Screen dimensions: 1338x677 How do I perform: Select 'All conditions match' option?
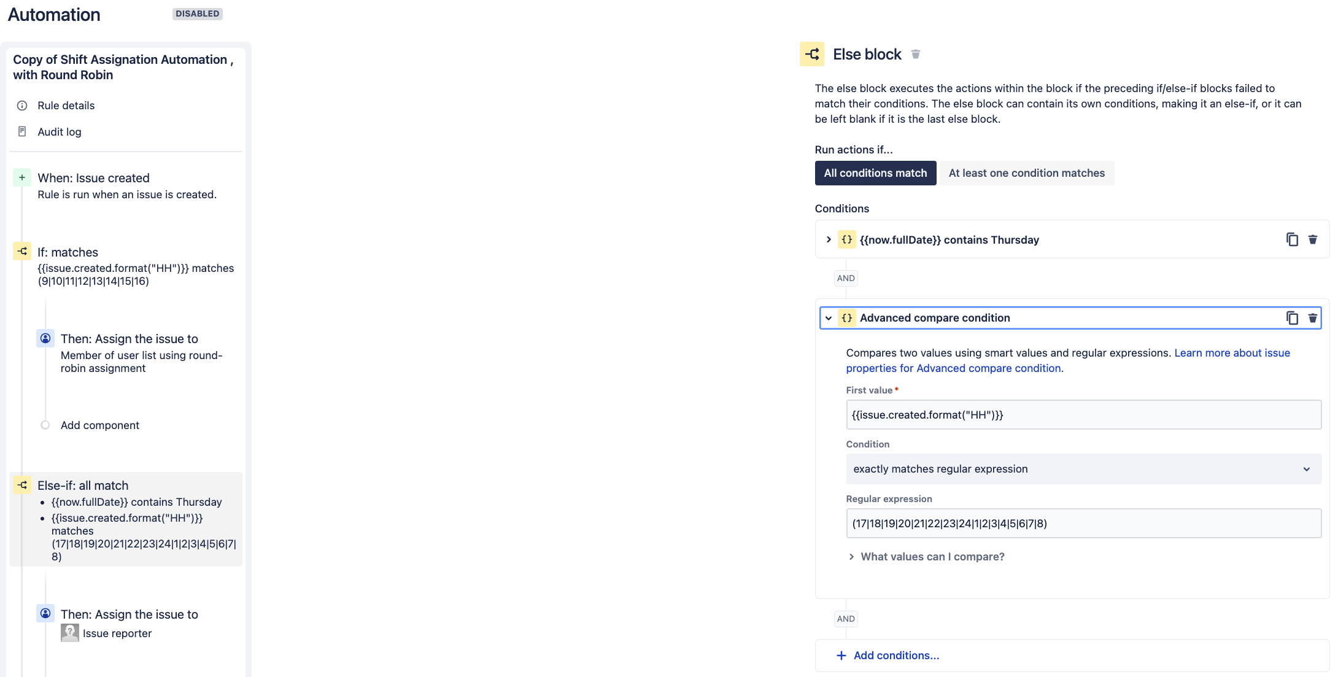click(x=875, y=173)
